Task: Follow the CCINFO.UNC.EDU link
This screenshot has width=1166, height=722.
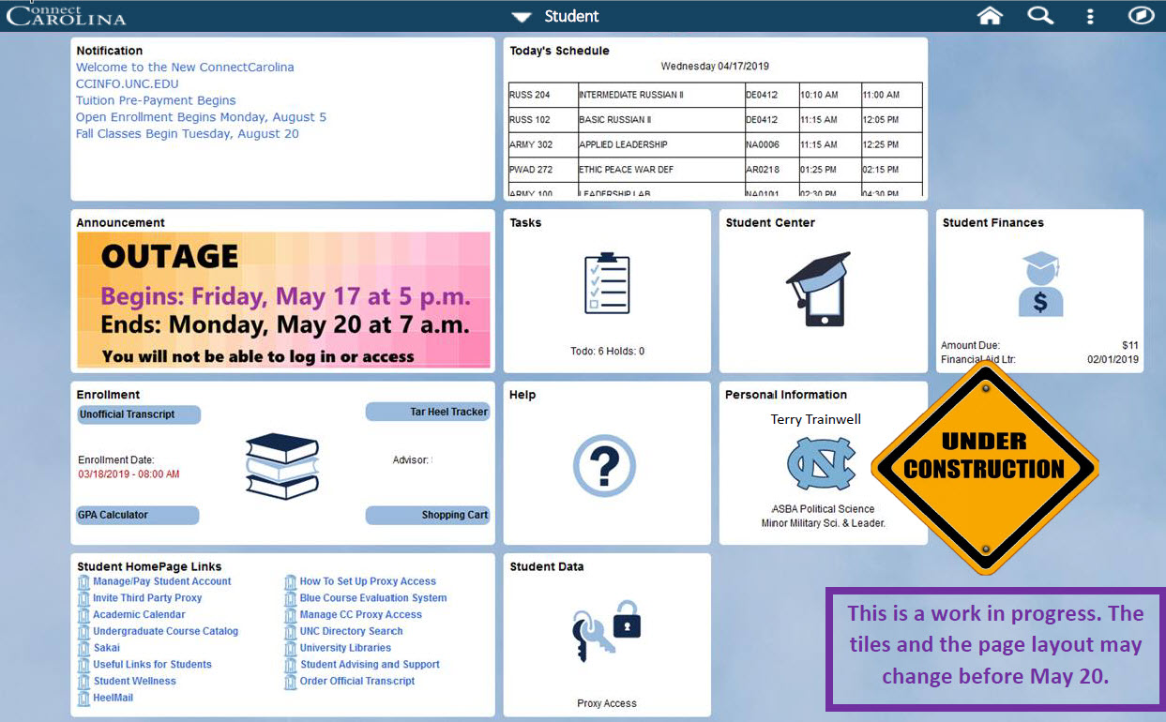Action: (x=127, y=84)
